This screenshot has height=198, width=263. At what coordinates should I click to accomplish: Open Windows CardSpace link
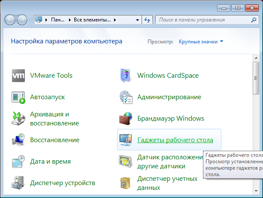[x=168, y=76]
